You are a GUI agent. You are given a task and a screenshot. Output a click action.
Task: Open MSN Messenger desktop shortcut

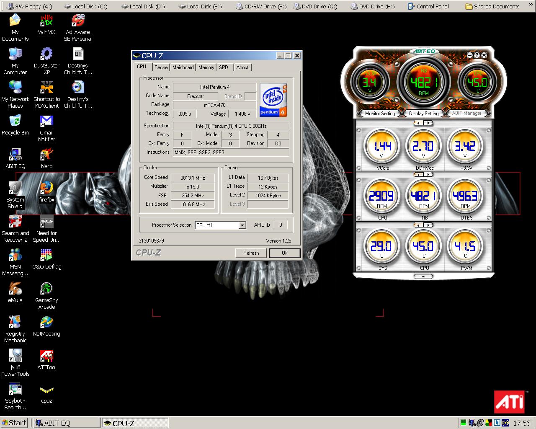pos(15,262)
